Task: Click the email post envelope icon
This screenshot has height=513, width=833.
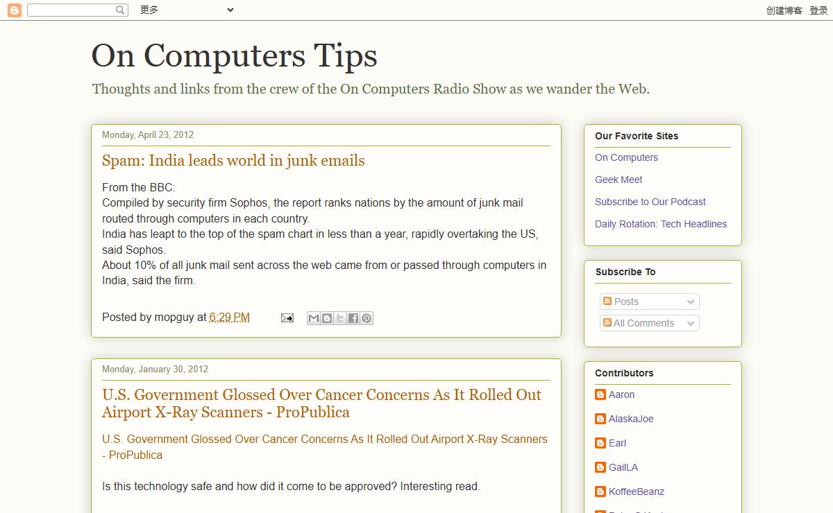Action: point(287,318)
